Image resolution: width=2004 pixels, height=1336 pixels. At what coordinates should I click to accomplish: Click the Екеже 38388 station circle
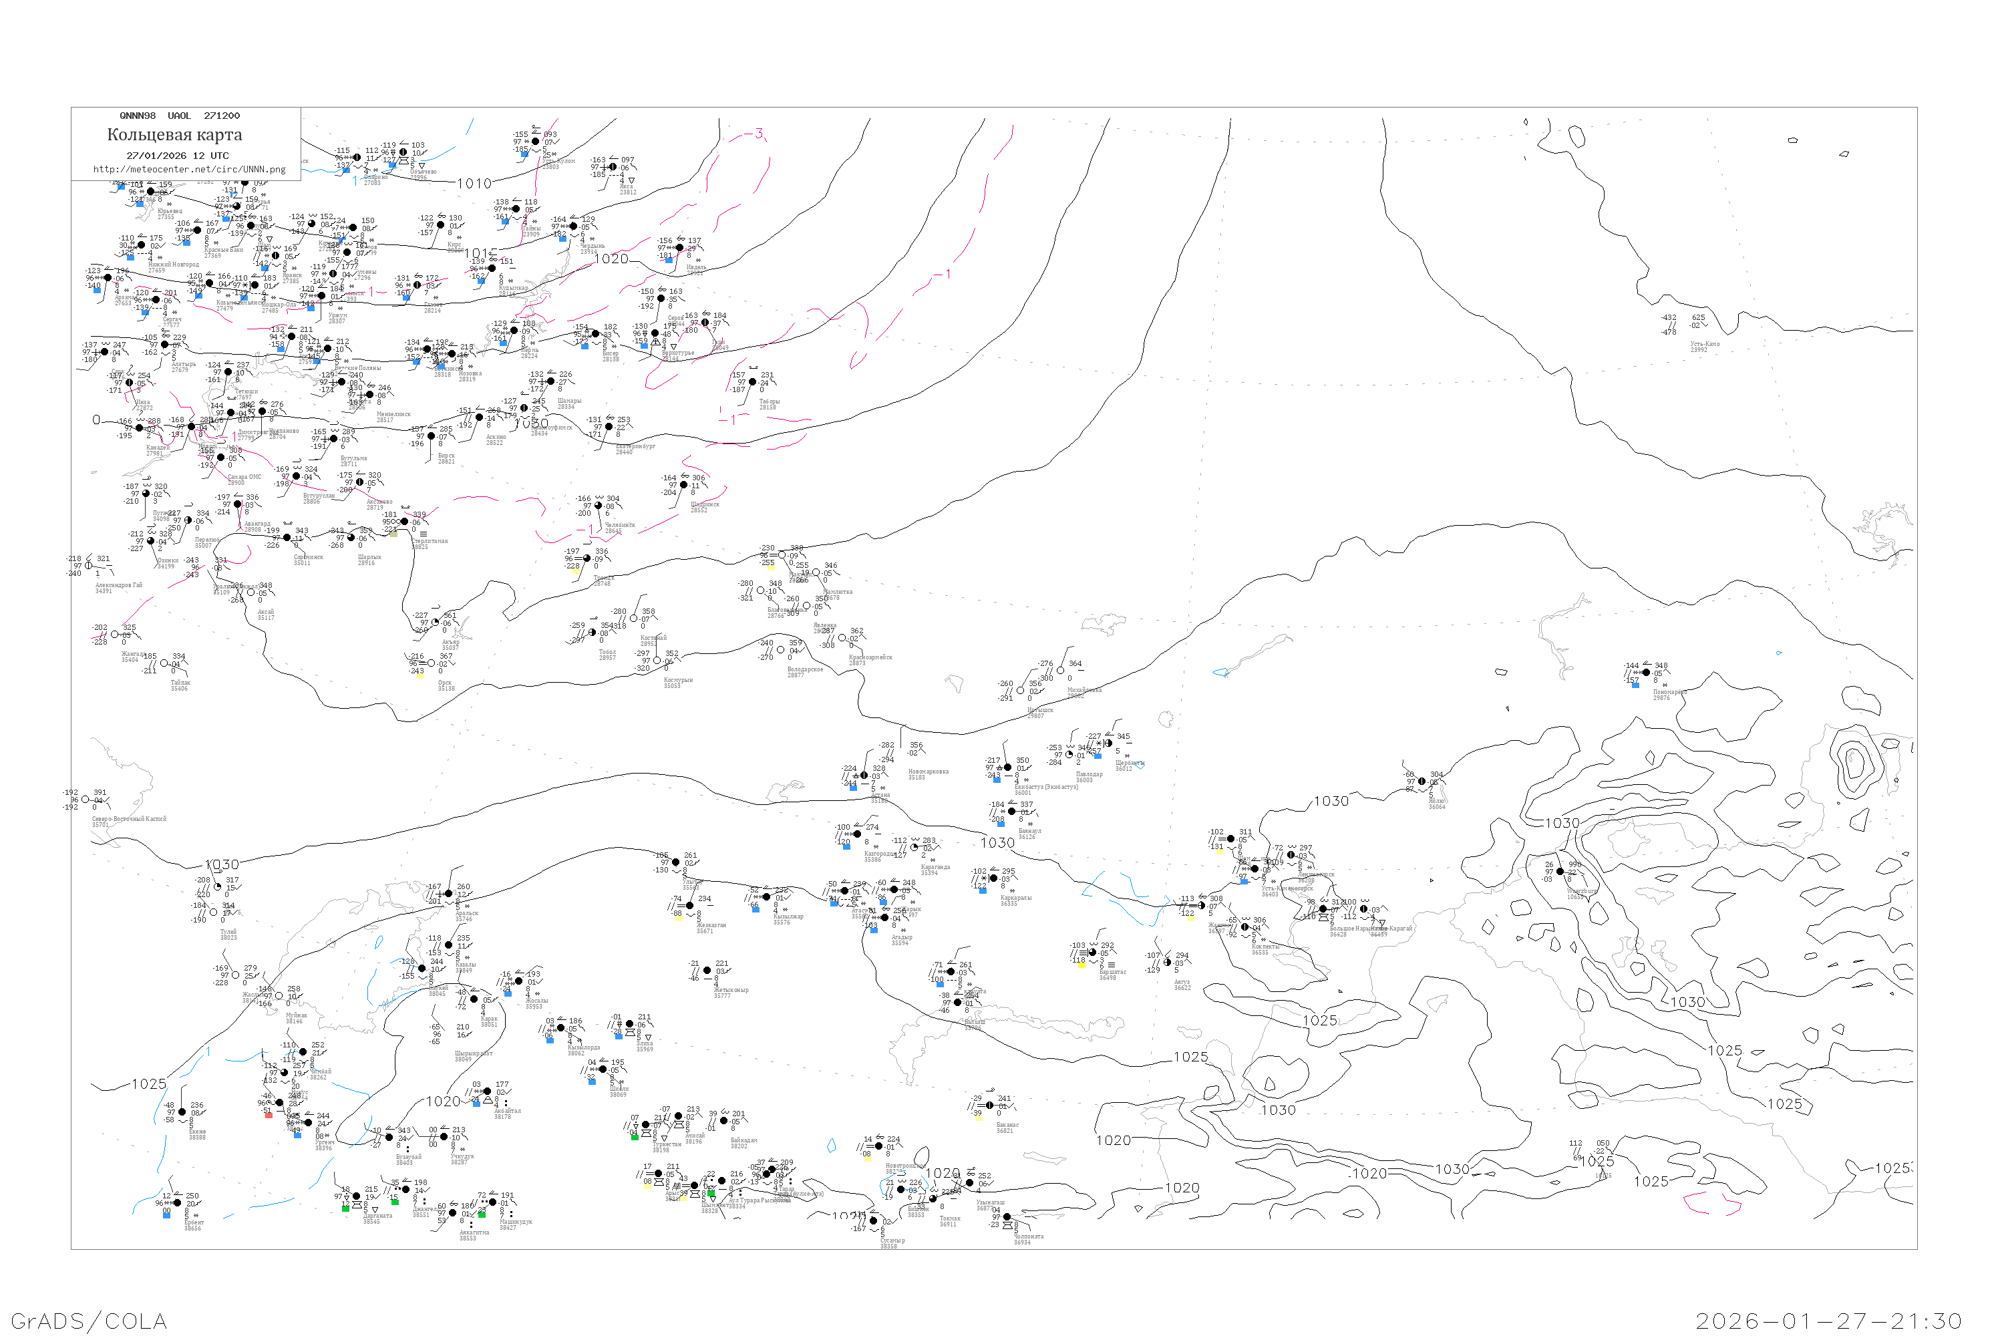(182, 1112)
